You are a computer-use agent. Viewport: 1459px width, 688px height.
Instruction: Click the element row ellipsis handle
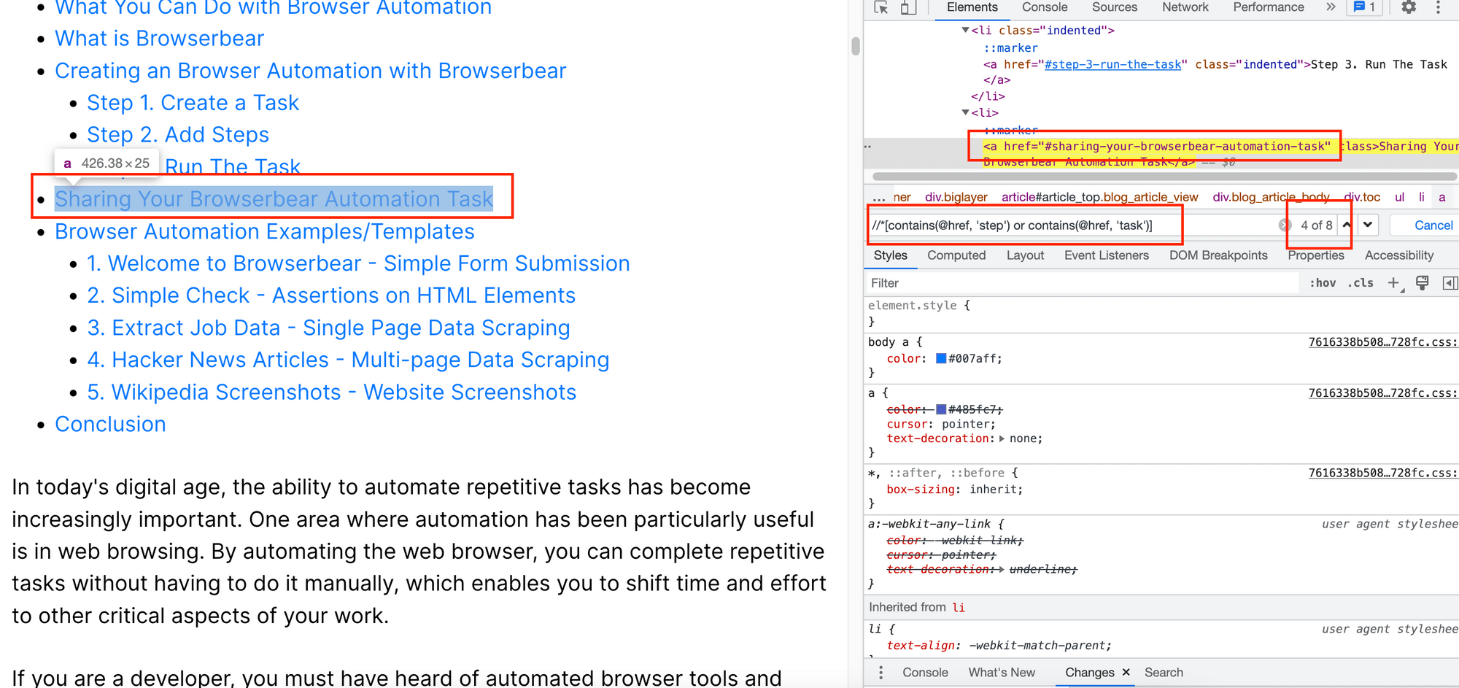click(x=867, y=147)
